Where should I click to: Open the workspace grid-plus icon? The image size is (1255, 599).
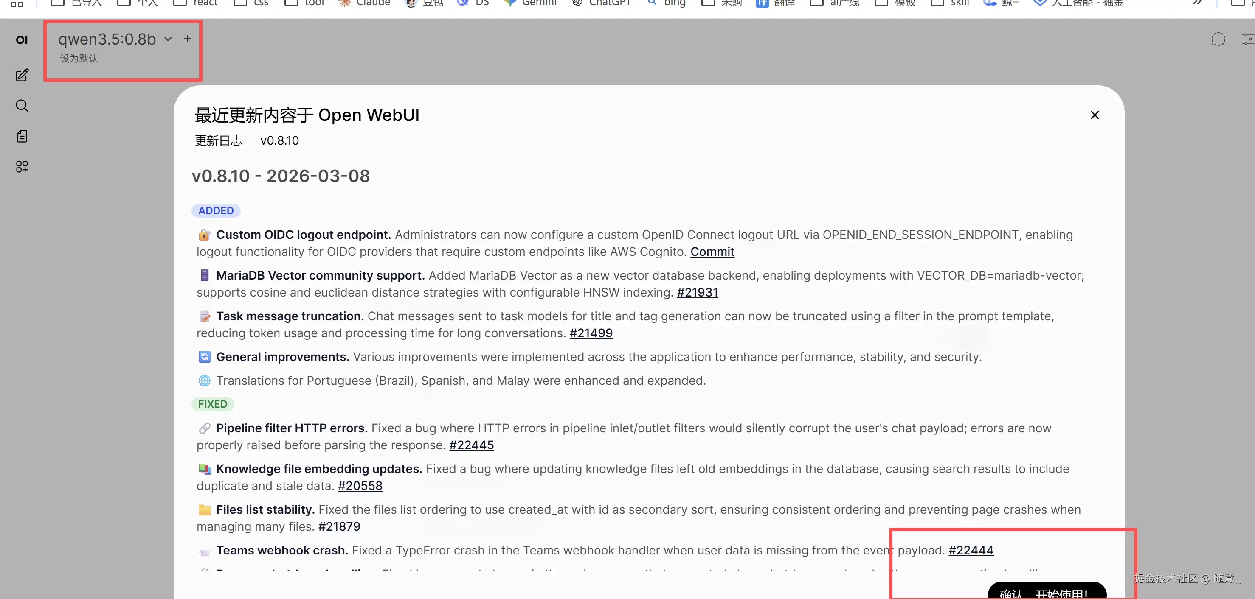tap(22, 167)
